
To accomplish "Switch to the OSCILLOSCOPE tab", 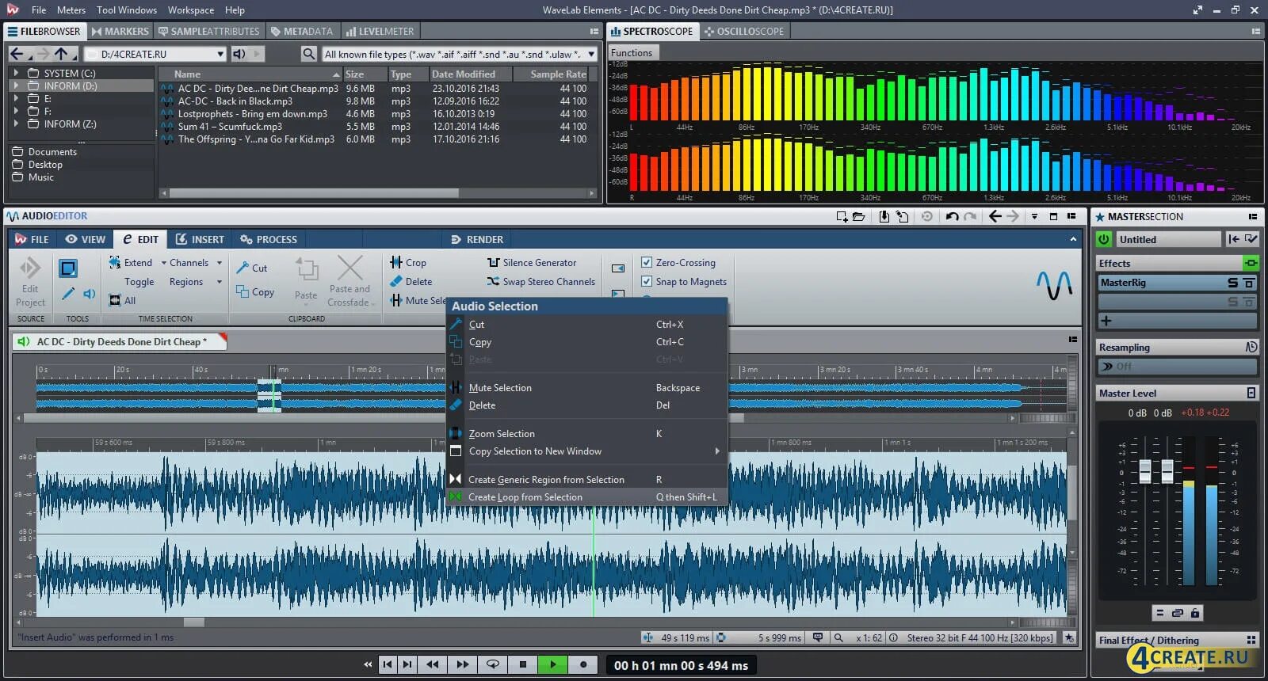I will [743, 31].
